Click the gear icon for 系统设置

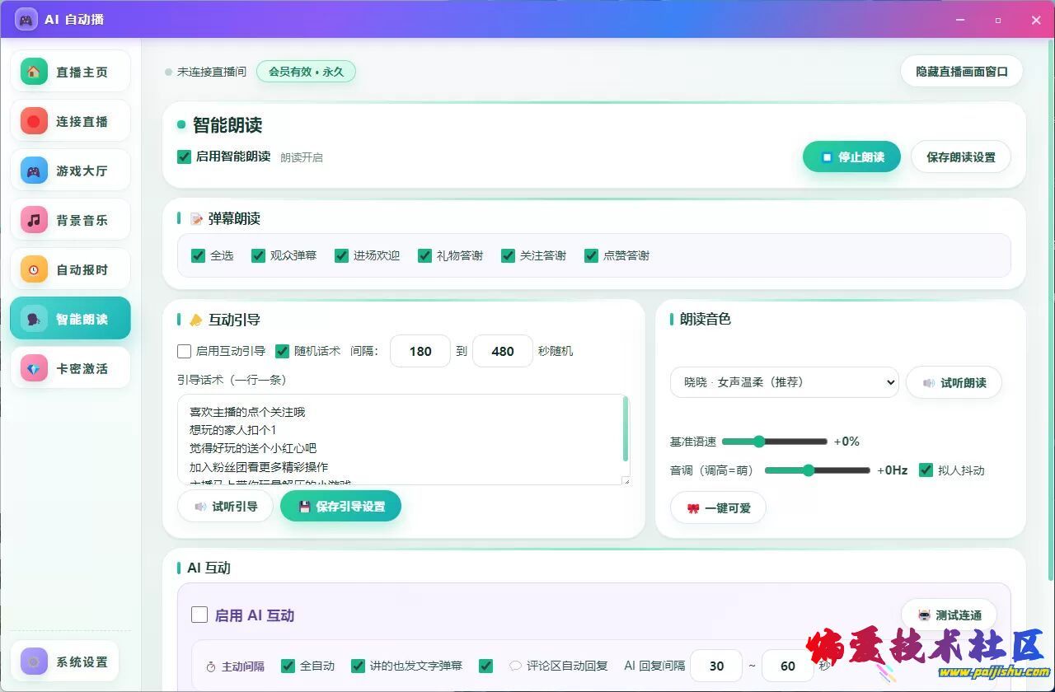(34, 662)
